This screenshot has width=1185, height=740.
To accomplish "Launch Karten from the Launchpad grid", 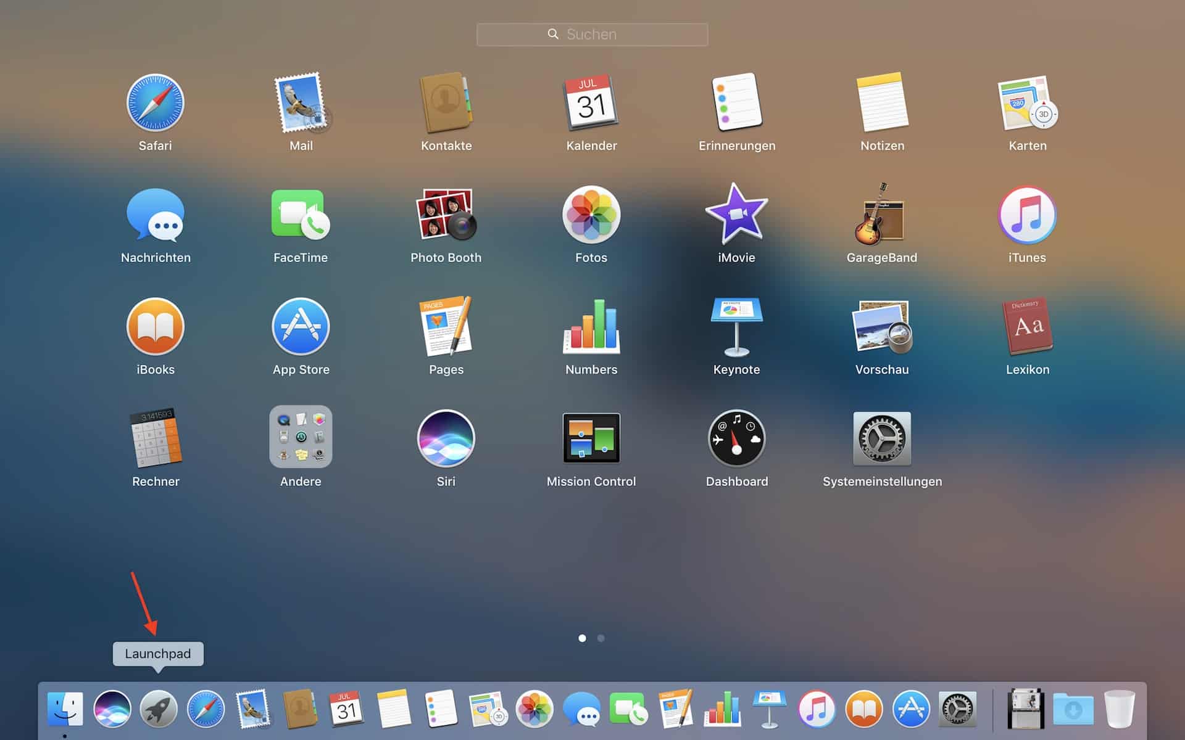I will [1028, 103].
